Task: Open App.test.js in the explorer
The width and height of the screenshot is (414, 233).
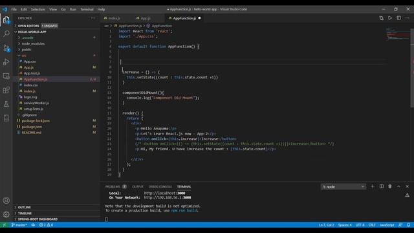Action: coord(32,73)
